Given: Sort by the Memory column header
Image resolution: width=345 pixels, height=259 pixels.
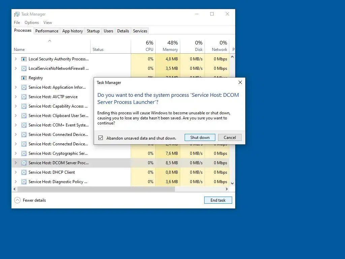Looking at the screenshot, I should (x=168, y=46).
